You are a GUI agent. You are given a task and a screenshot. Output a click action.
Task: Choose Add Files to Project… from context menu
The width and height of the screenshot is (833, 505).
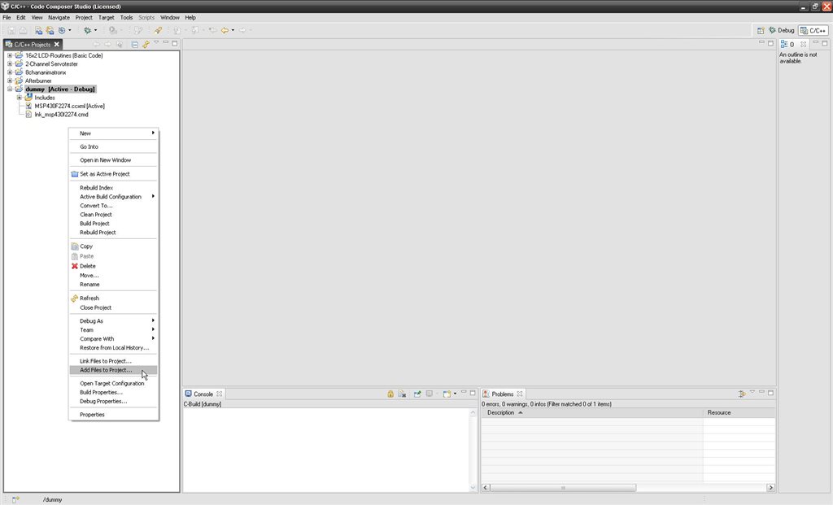tap(114, 370)
